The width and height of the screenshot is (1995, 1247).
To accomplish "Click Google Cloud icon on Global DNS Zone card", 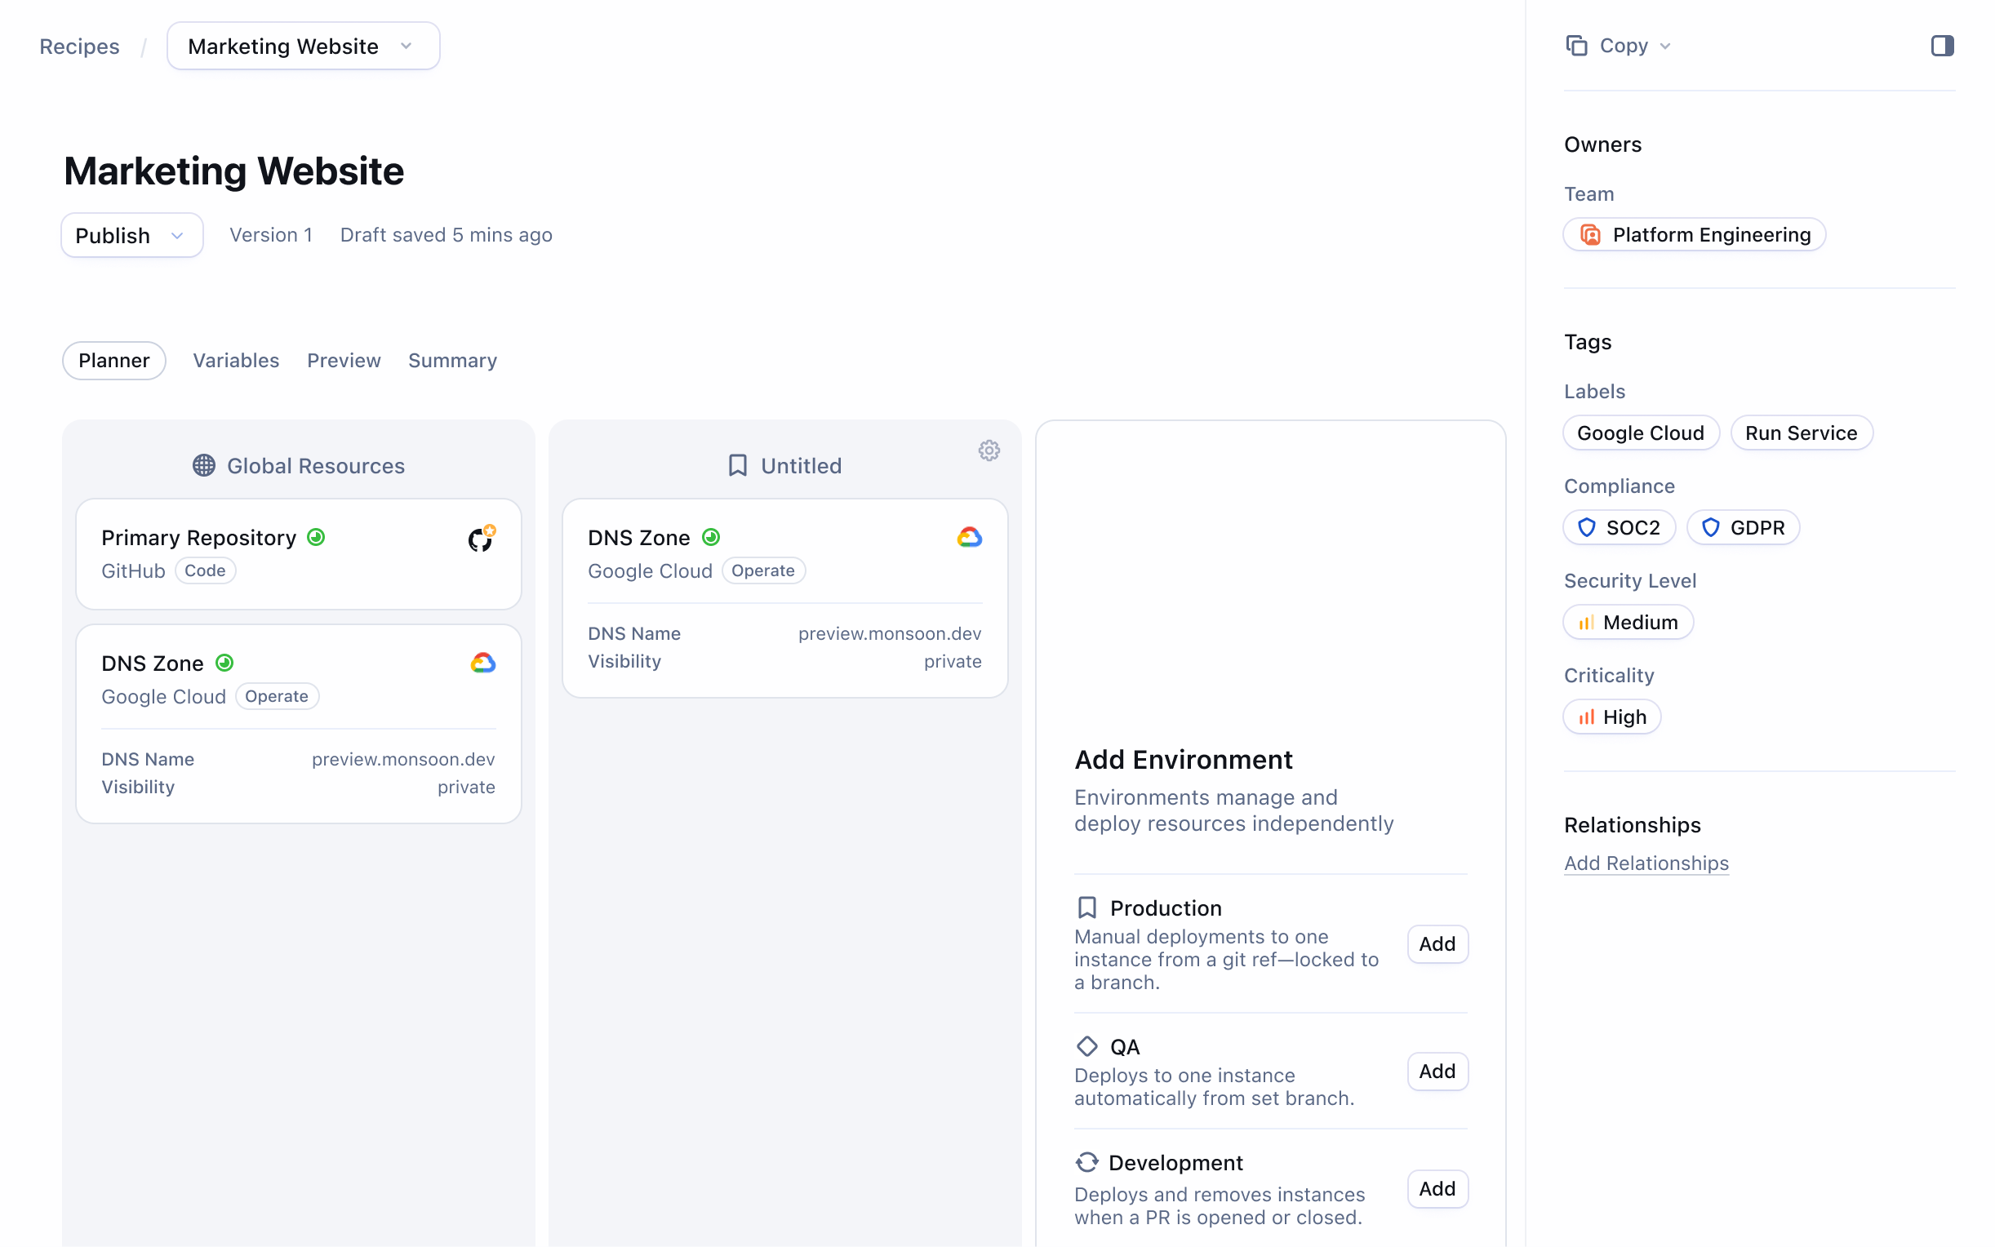I will (x=482, y=662).
